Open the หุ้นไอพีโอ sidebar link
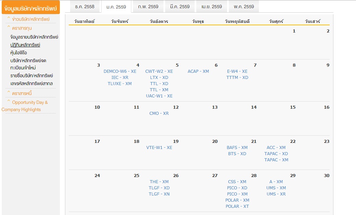 18,53
